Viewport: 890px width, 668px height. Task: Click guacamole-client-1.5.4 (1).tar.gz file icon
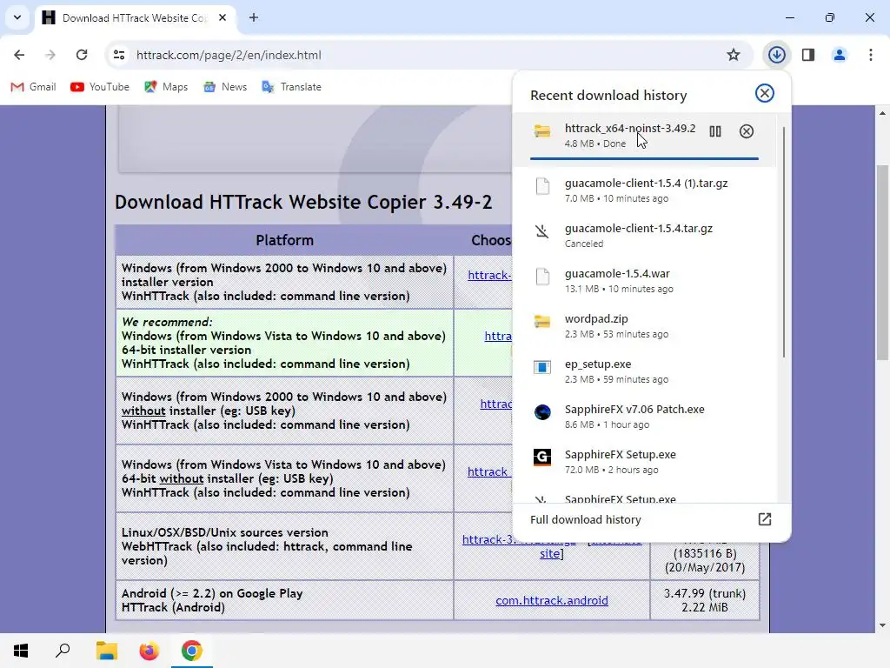542,186
